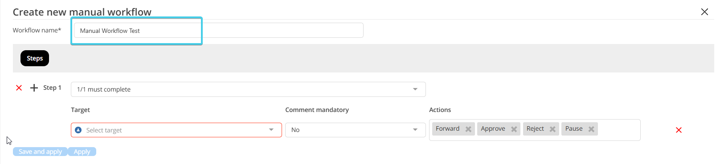Focus the Workflow name input field
The width and height of the screenshot is (716, 164).
point(218,31)
